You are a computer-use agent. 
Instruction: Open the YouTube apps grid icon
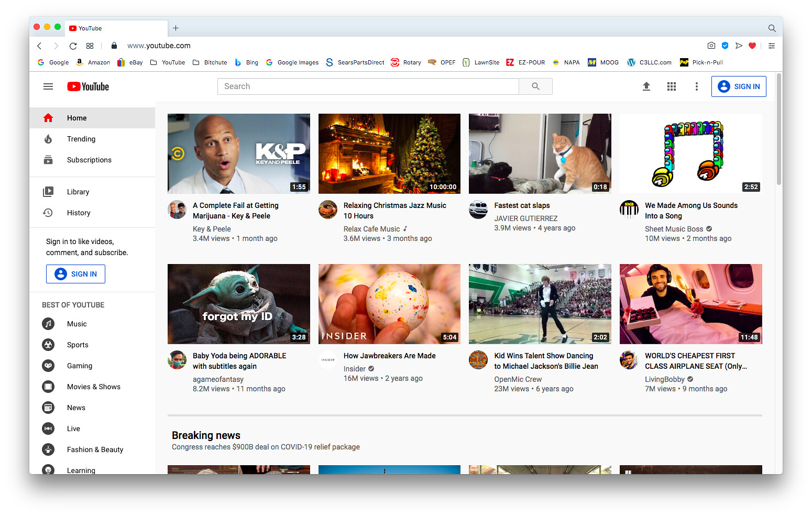tap(672, 86)
